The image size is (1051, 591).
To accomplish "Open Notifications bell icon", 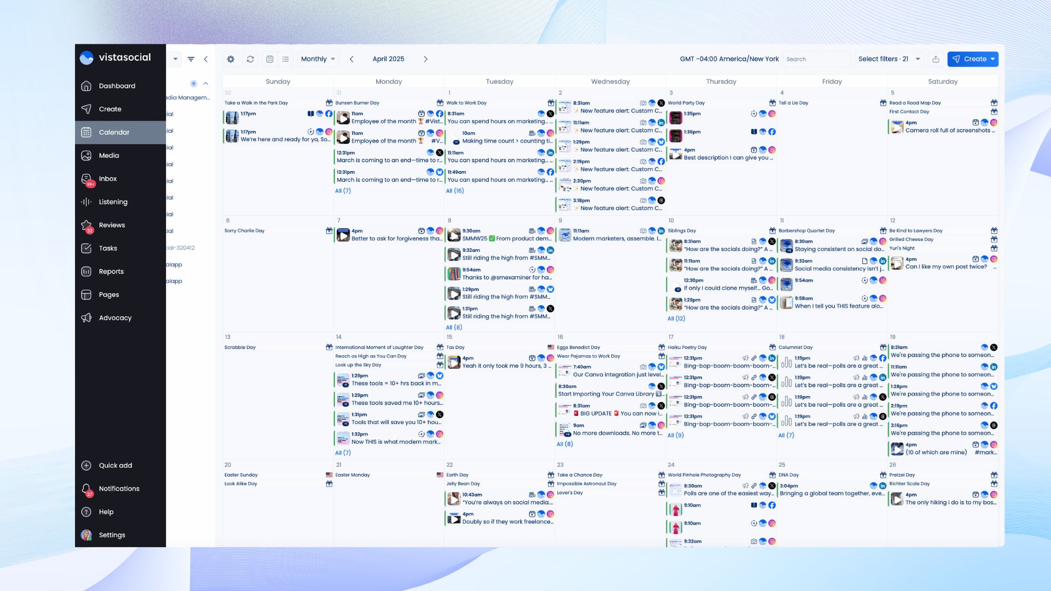I will [86, 489].
